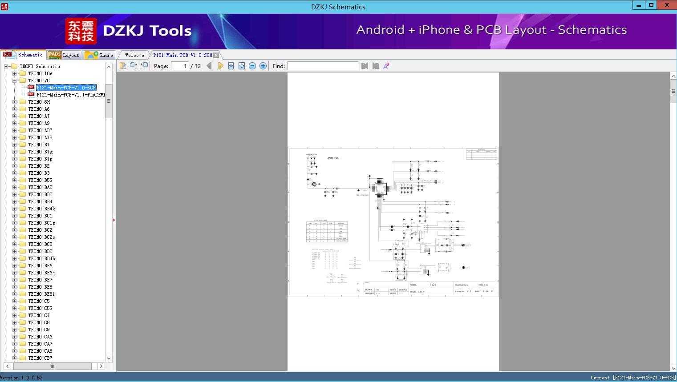This screenshot has width=677, height=382.
Task: Expand the TECNO BC1 folder
Action: click(15, 216)
